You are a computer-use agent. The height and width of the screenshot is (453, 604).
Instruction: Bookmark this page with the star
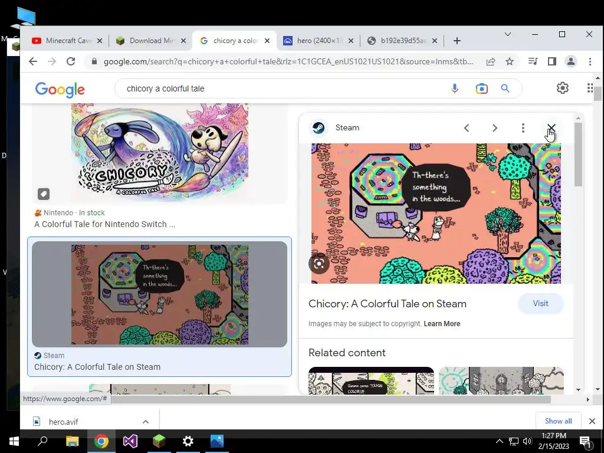pyautogui.click(x=510, y=61)
